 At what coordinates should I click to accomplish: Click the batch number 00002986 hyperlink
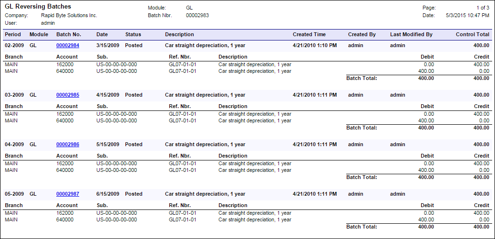coord(68,144)
